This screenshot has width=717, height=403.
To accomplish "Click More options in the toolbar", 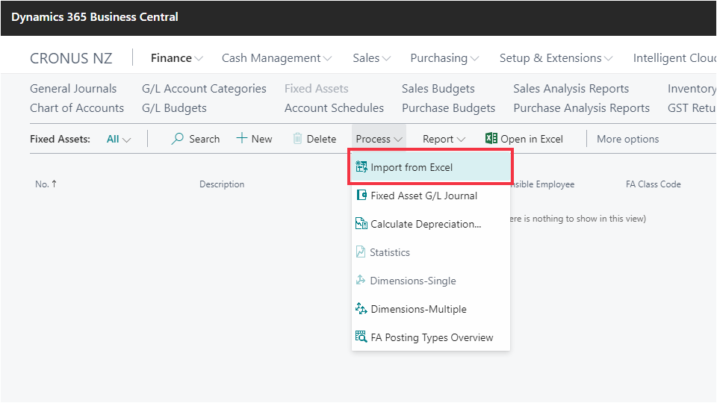I will coord(628,139).
